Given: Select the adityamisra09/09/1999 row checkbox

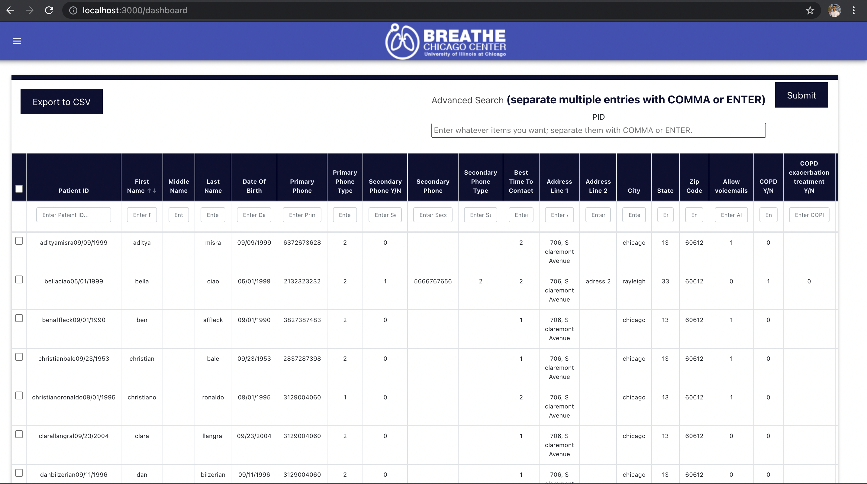Looking at the screenshot, I should 19,241.
